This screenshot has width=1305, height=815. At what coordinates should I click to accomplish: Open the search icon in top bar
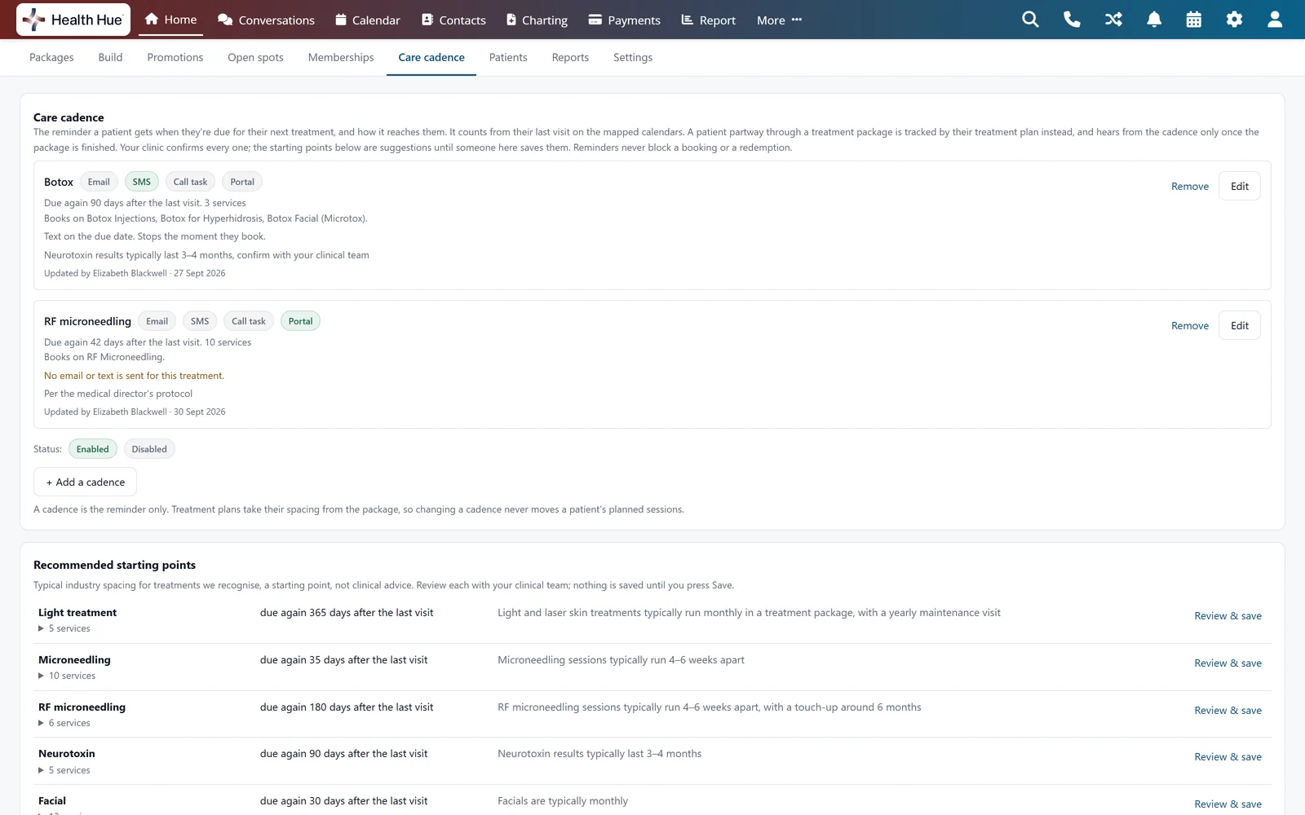click(1030, 20)
